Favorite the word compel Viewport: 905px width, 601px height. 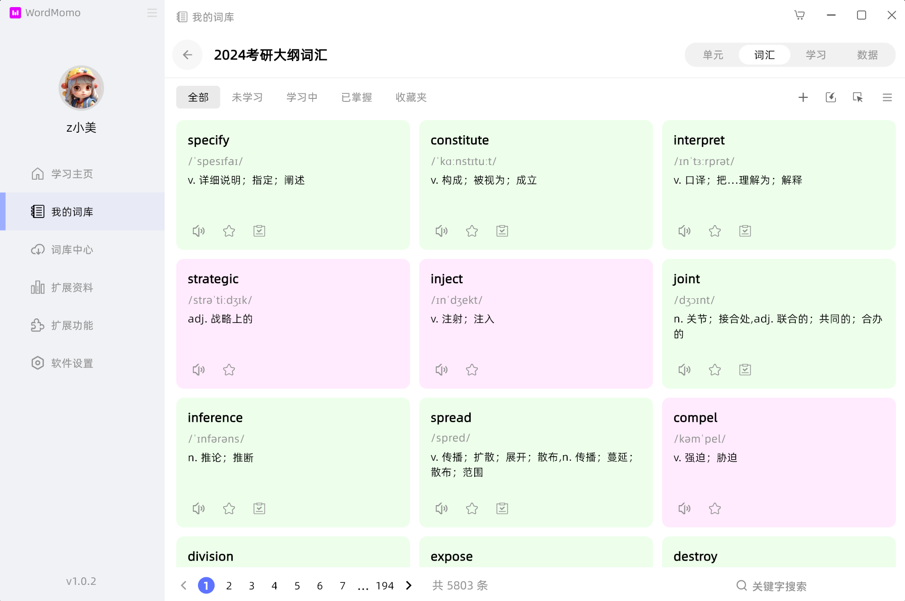[715, 509]
